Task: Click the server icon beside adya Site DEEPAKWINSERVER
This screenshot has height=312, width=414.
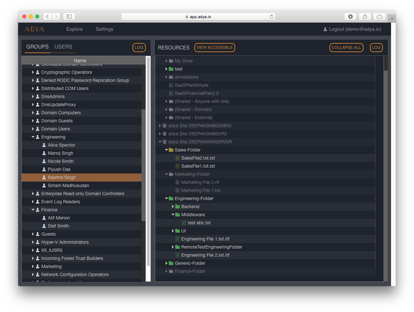Action: (164, 142)
